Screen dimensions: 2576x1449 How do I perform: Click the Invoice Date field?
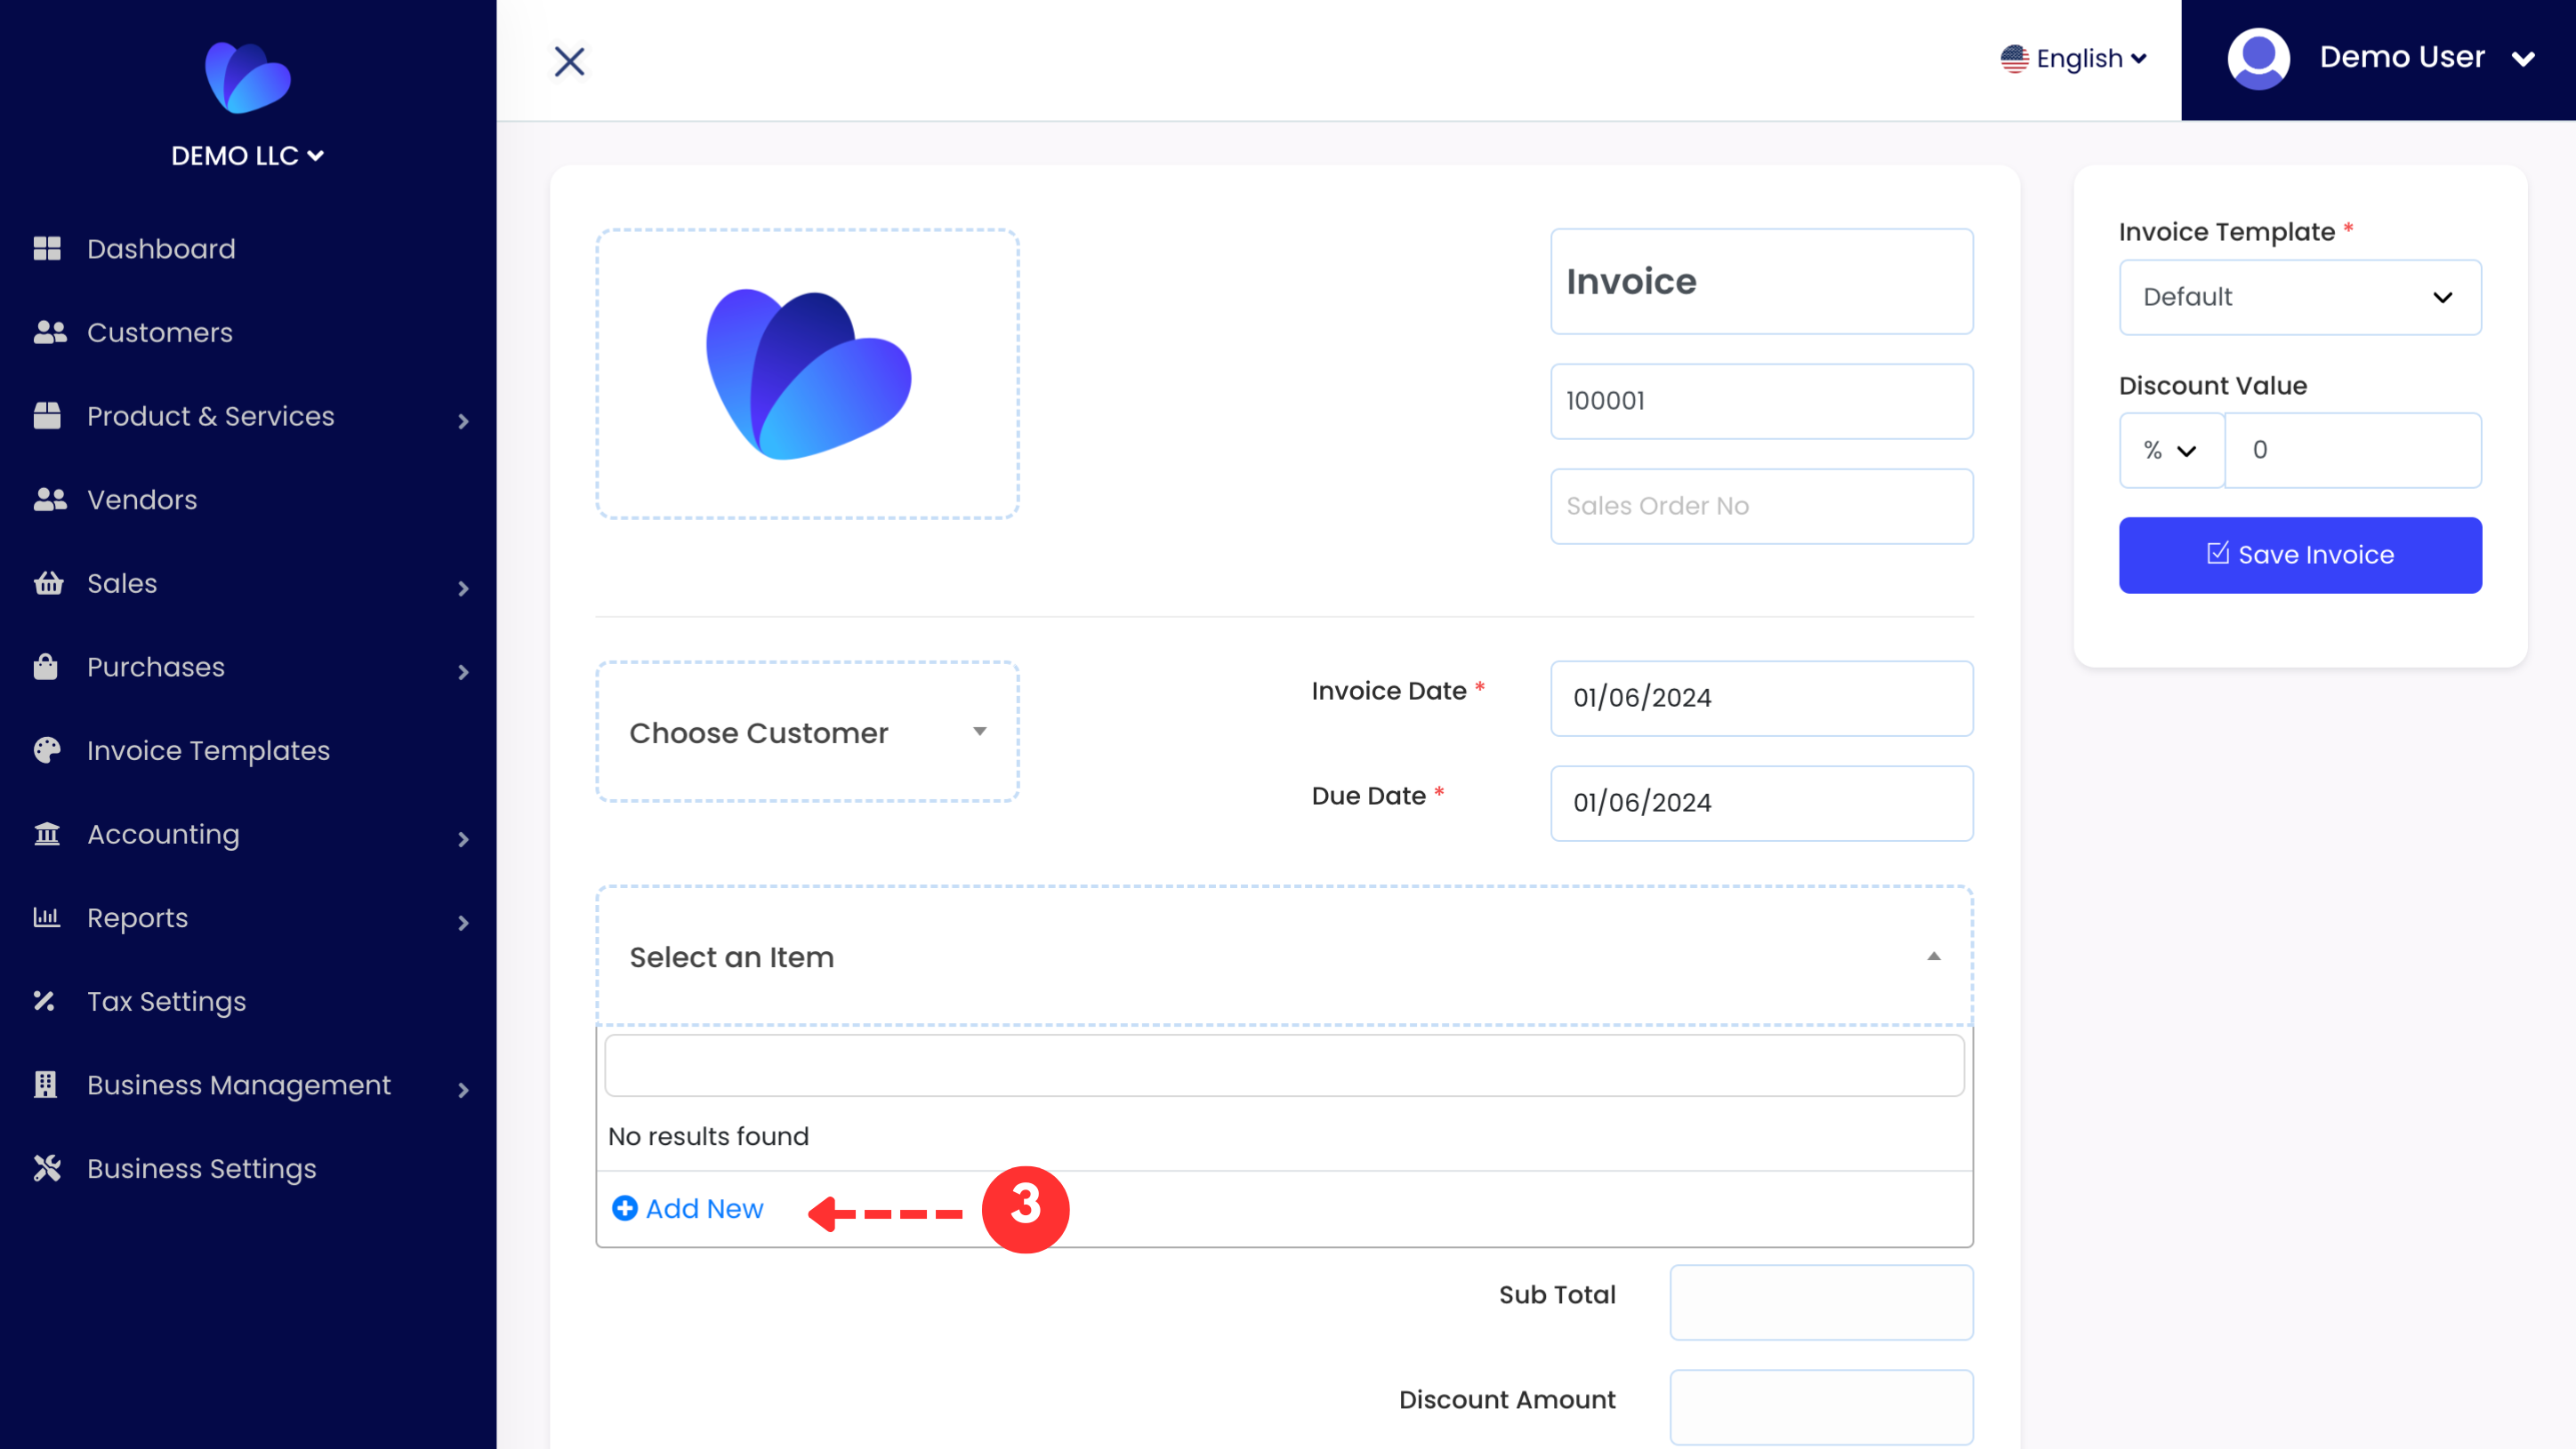(1761, 698)
